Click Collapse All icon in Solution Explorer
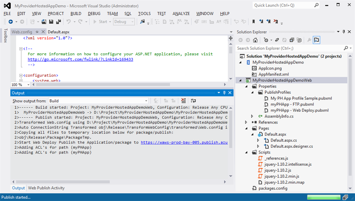Image resolution: width=355 pixels, height=201 pixels. click(292, 40)
